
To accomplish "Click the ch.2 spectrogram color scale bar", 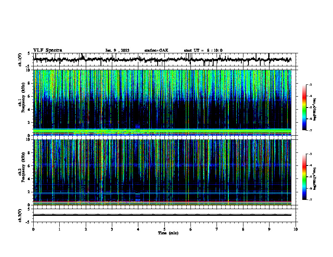I will (304, 177).
